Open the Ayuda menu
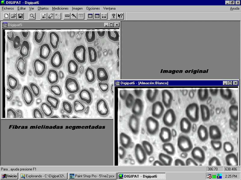 (235, 8)
